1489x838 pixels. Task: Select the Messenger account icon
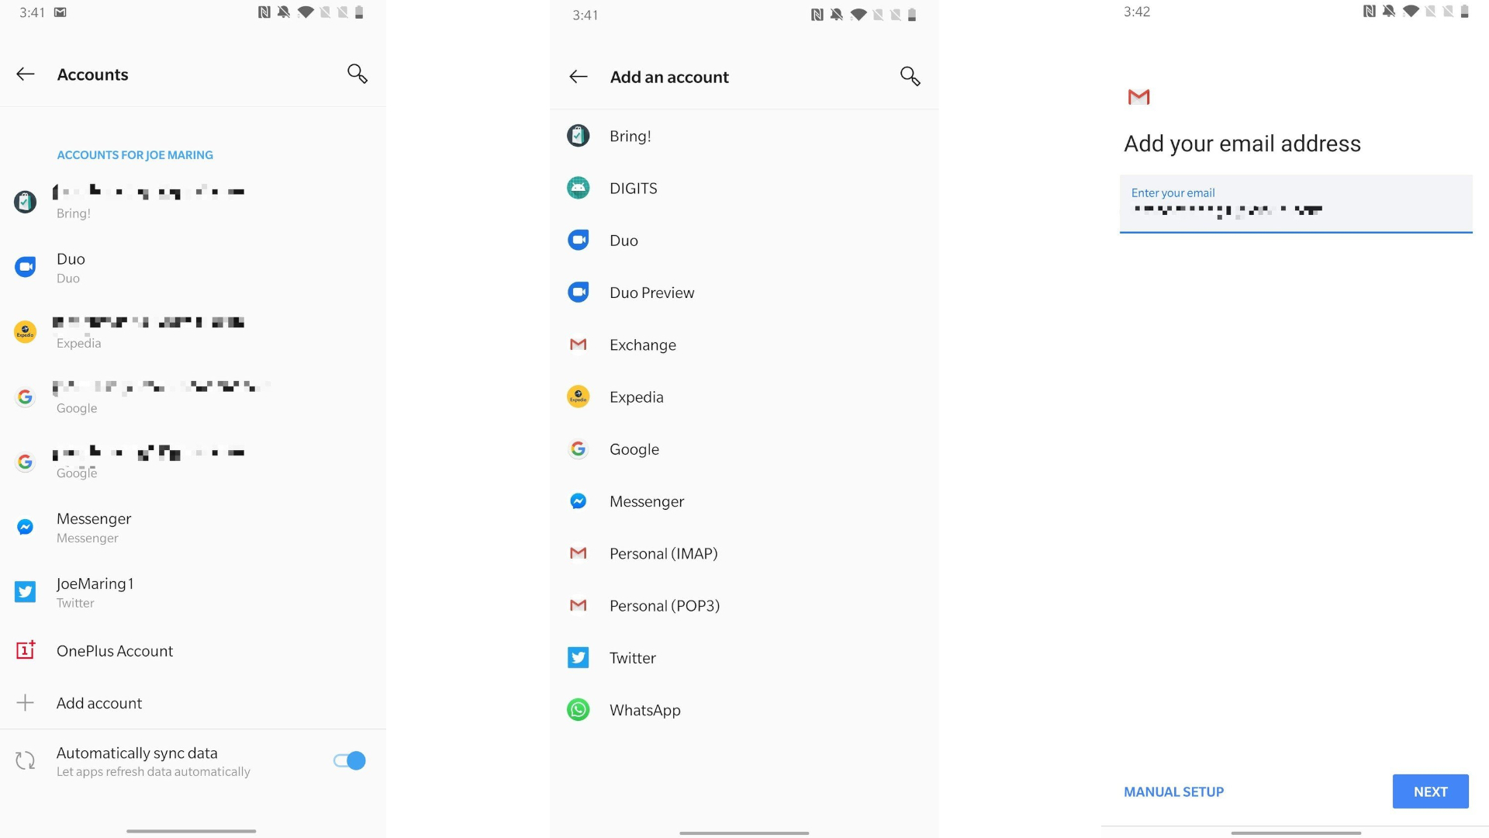pyautogui.click(x=26, y=526)
